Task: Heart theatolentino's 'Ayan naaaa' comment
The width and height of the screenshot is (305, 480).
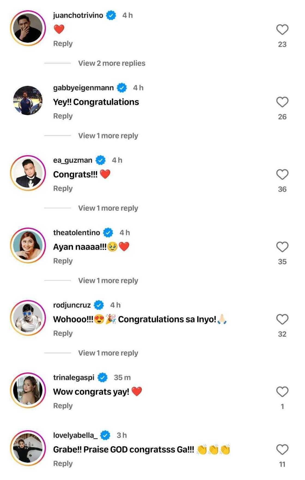Action: 282,247
